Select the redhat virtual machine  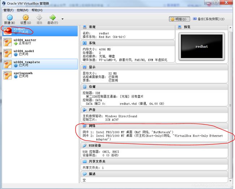click(40, 31)
